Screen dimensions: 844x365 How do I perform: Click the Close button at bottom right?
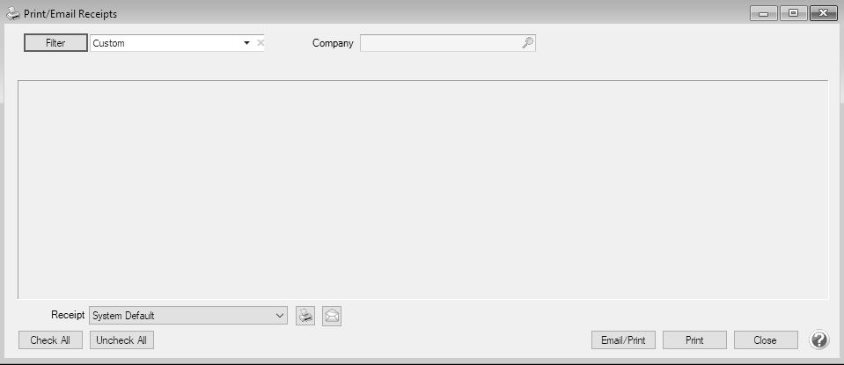tap(766, 340)
